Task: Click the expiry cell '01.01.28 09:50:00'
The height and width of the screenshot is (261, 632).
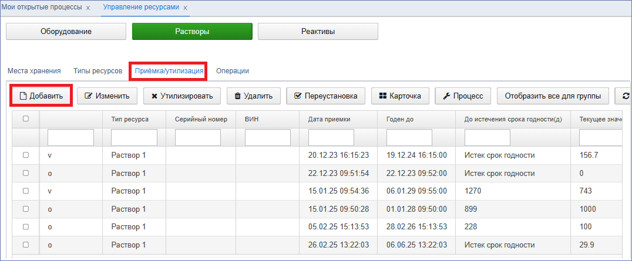Action: pos(416,209)
